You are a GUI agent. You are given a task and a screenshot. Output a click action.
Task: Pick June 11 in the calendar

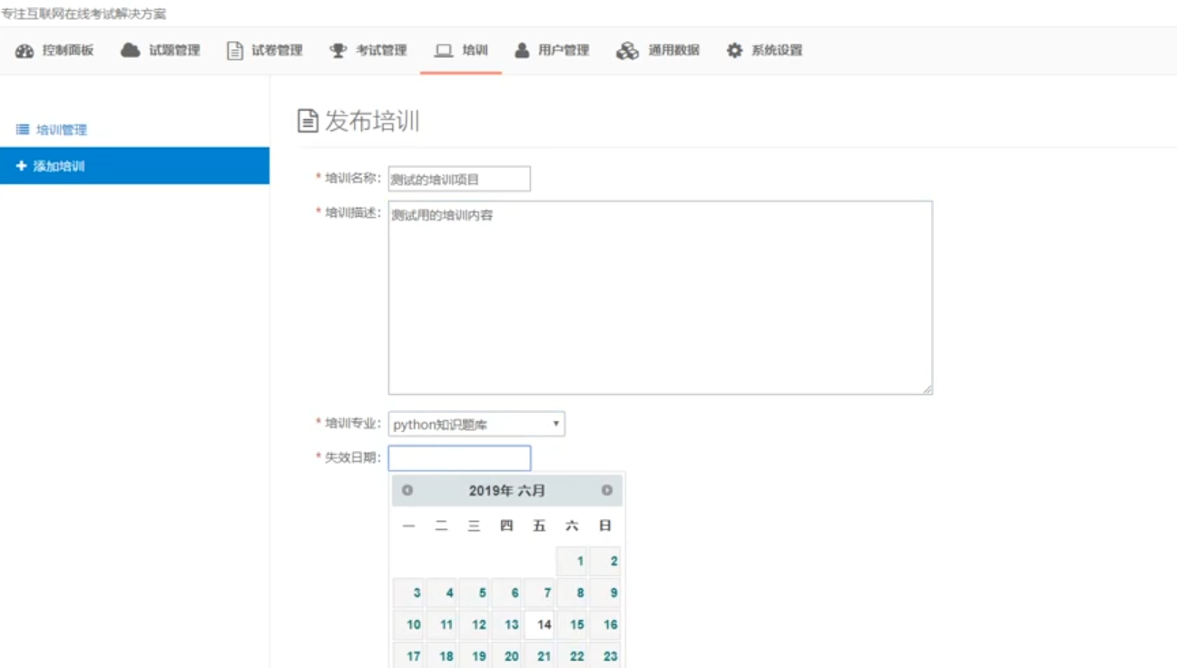pyautogui.click(x=443, y=624)
